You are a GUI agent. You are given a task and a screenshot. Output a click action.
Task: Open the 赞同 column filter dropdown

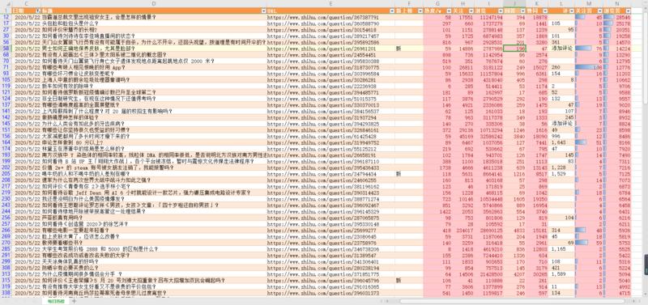(545, 11)
